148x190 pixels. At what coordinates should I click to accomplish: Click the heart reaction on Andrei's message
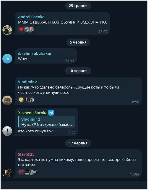[x=21, y=29]
